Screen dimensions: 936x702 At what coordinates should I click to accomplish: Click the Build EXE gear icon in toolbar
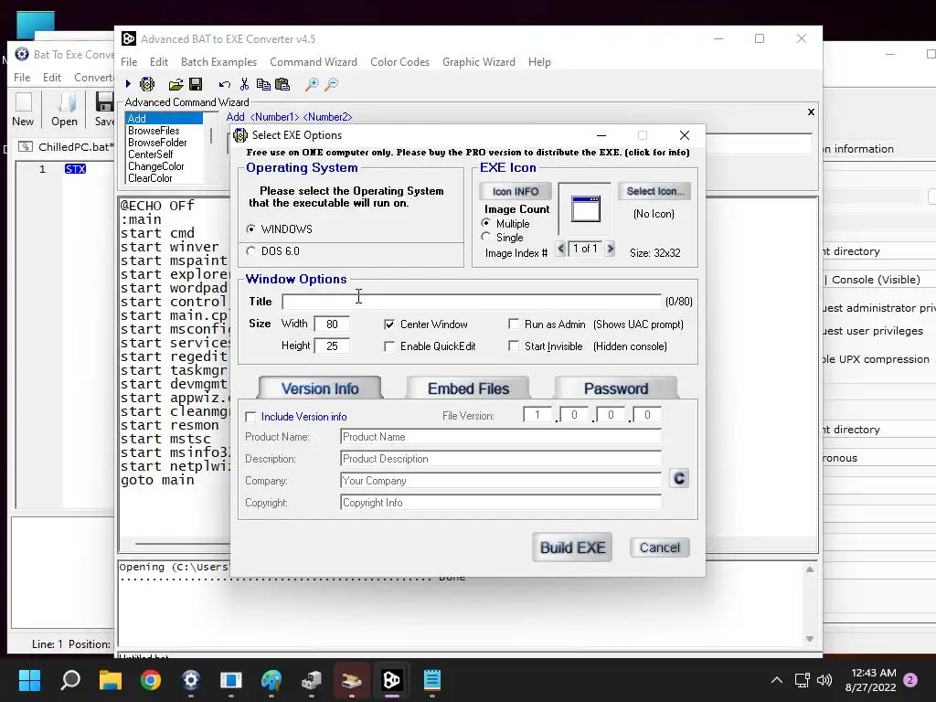(147, 84)
